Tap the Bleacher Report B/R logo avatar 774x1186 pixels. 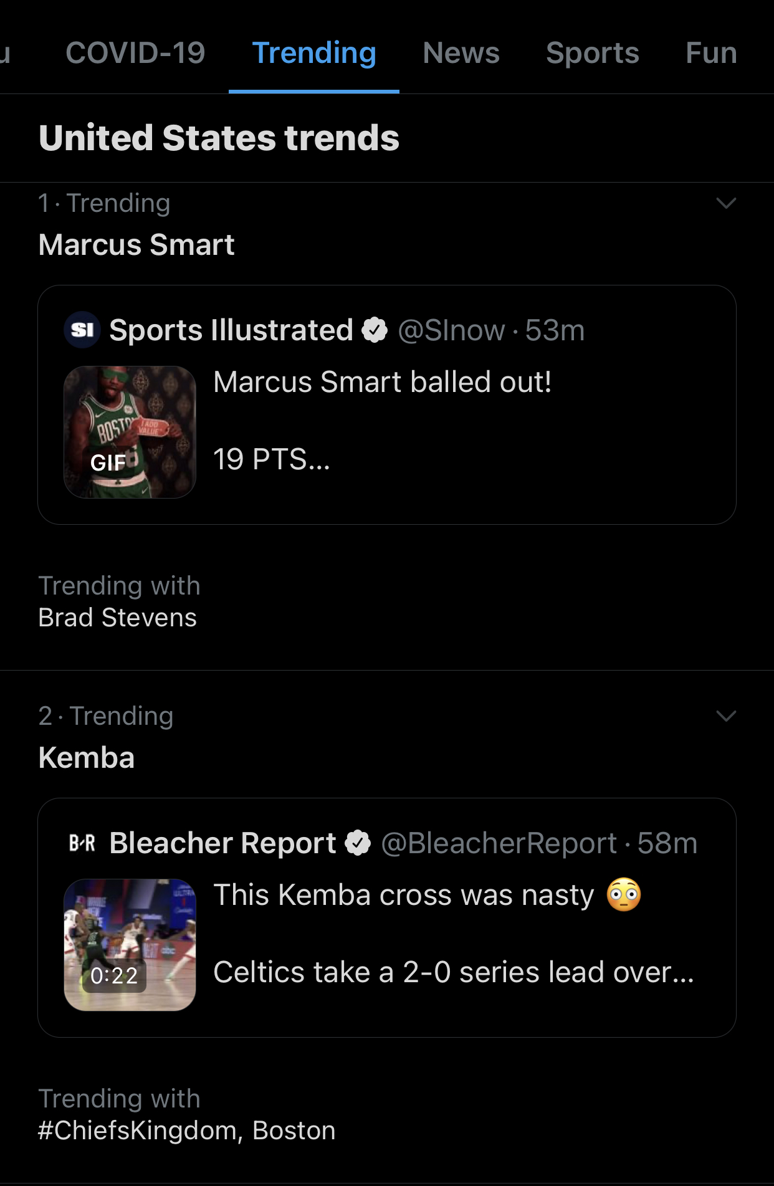(x=82, y=843)
